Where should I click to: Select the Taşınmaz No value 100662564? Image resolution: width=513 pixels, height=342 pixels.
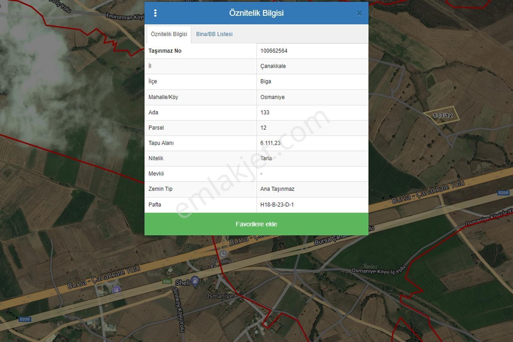[x=274, y=51]
